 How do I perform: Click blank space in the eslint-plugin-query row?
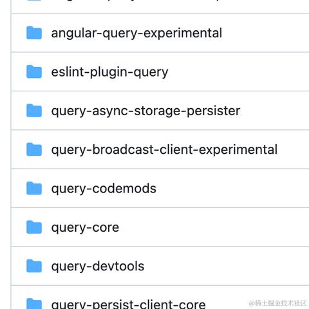coord(238,71)
